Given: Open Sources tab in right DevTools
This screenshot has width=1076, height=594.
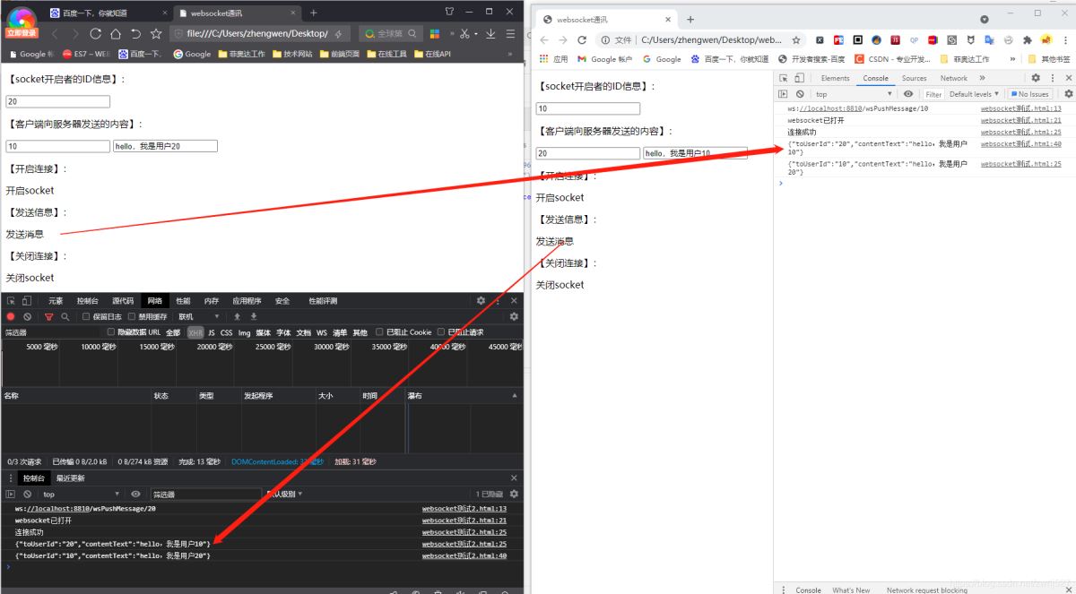Looking at the screenshot, I should pos(914,78).
